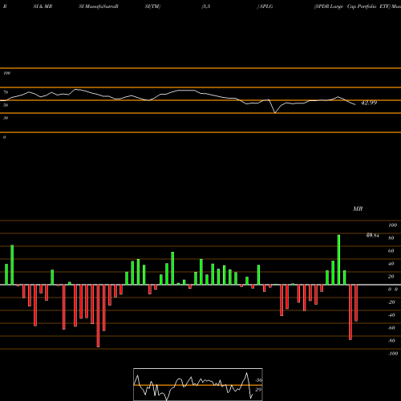Viewport: 401px width, 401px height.
Task: Click the deepest red MR bar at chart's left-center
Action: point(98,316)
